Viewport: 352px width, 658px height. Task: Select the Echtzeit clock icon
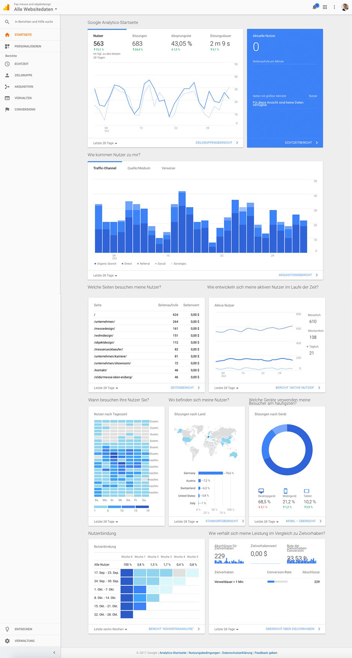[7, 64]
